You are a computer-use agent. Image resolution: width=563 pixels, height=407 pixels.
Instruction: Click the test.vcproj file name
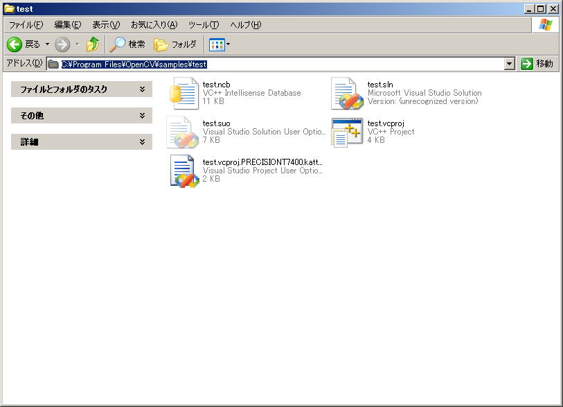[x=386, y=123]
